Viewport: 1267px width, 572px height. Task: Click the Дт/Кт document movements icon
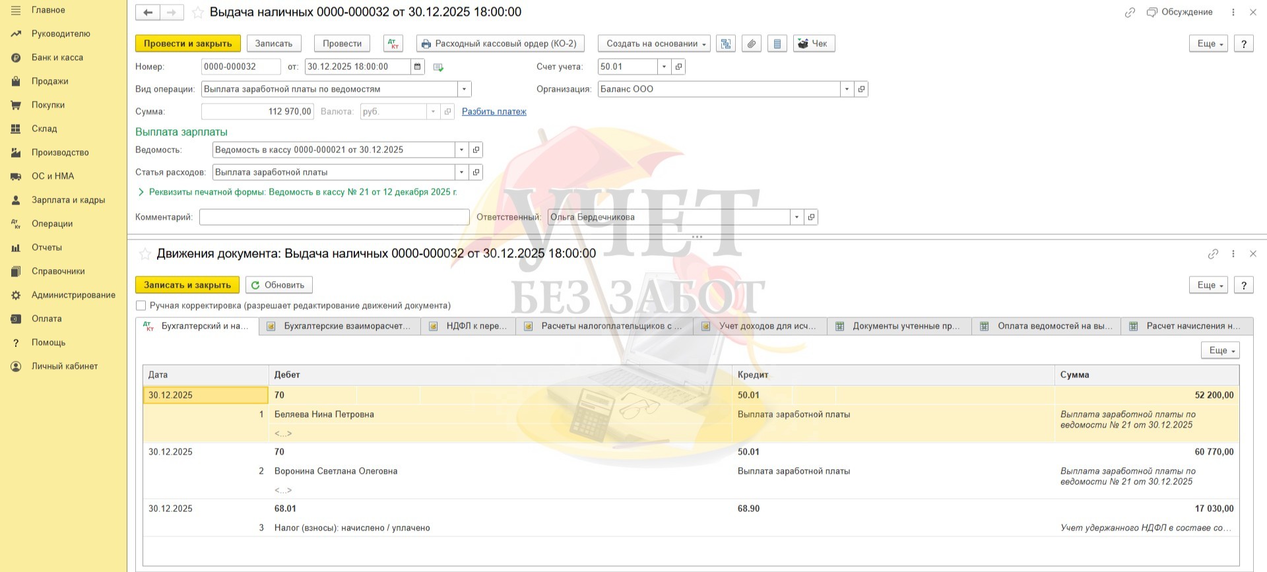tap(393, 44)
